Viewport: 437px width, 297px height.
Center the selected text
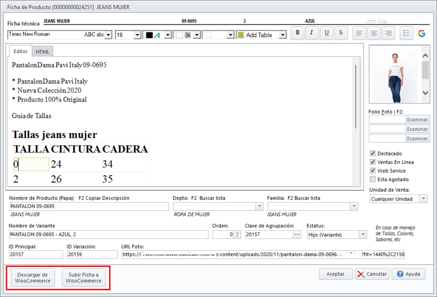coord(373,33)
